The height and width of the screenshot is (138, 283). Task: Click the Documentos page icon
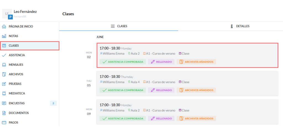[4, 113]
